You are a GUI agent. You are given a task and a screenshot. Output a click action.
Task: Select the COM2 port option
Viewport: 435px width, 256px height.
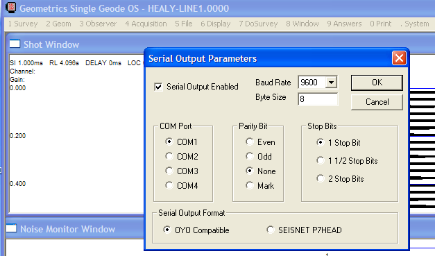click(x=169, y=156)
